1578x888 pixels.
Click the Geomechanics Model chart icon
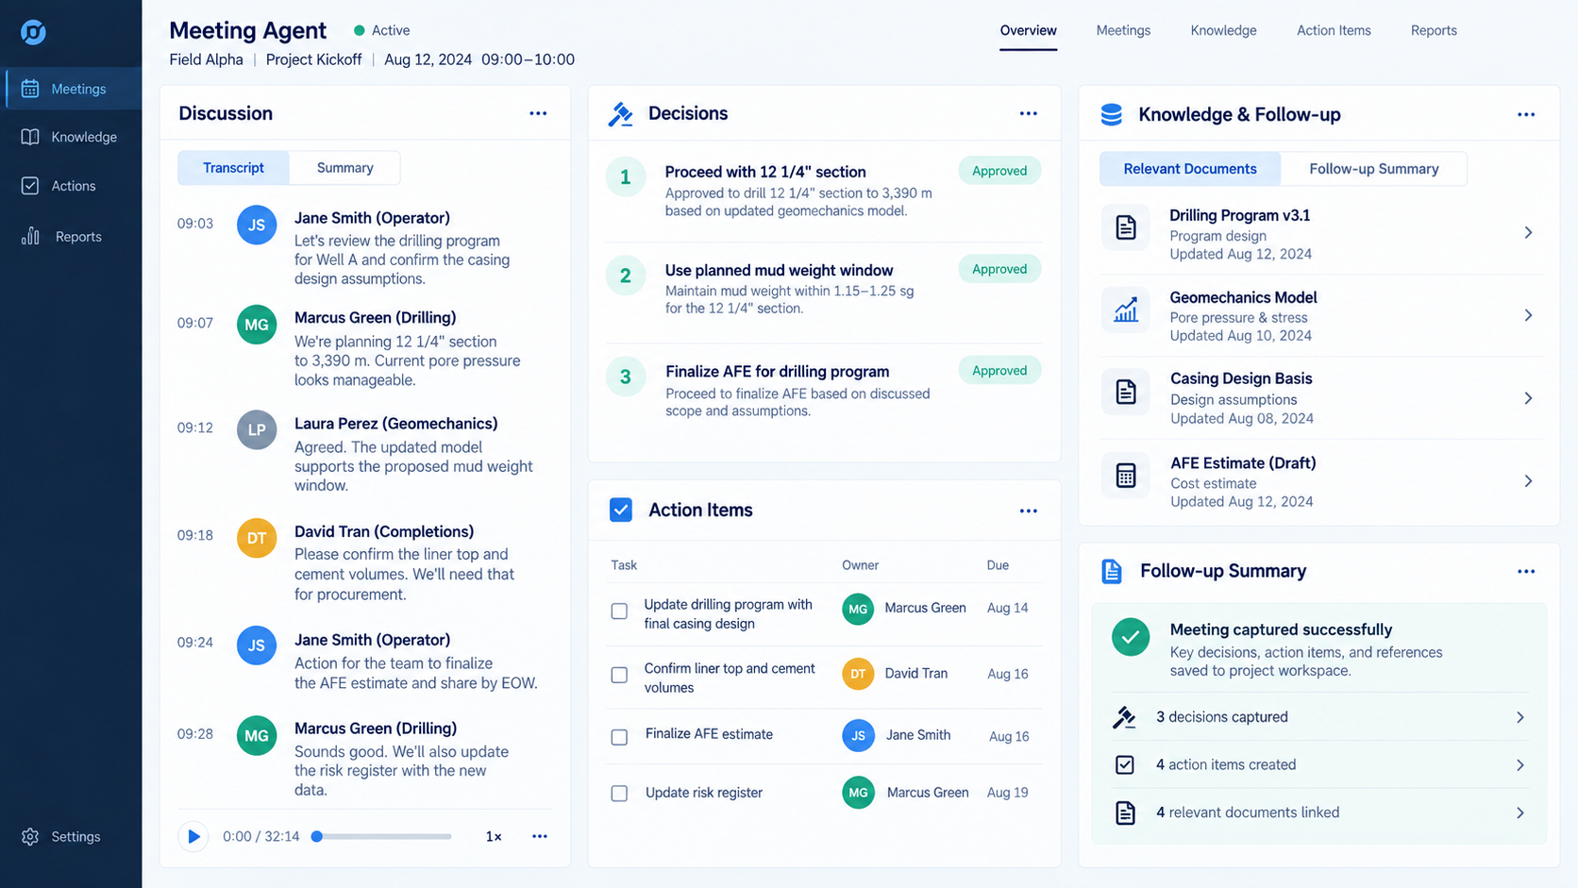coord(1126,310)
